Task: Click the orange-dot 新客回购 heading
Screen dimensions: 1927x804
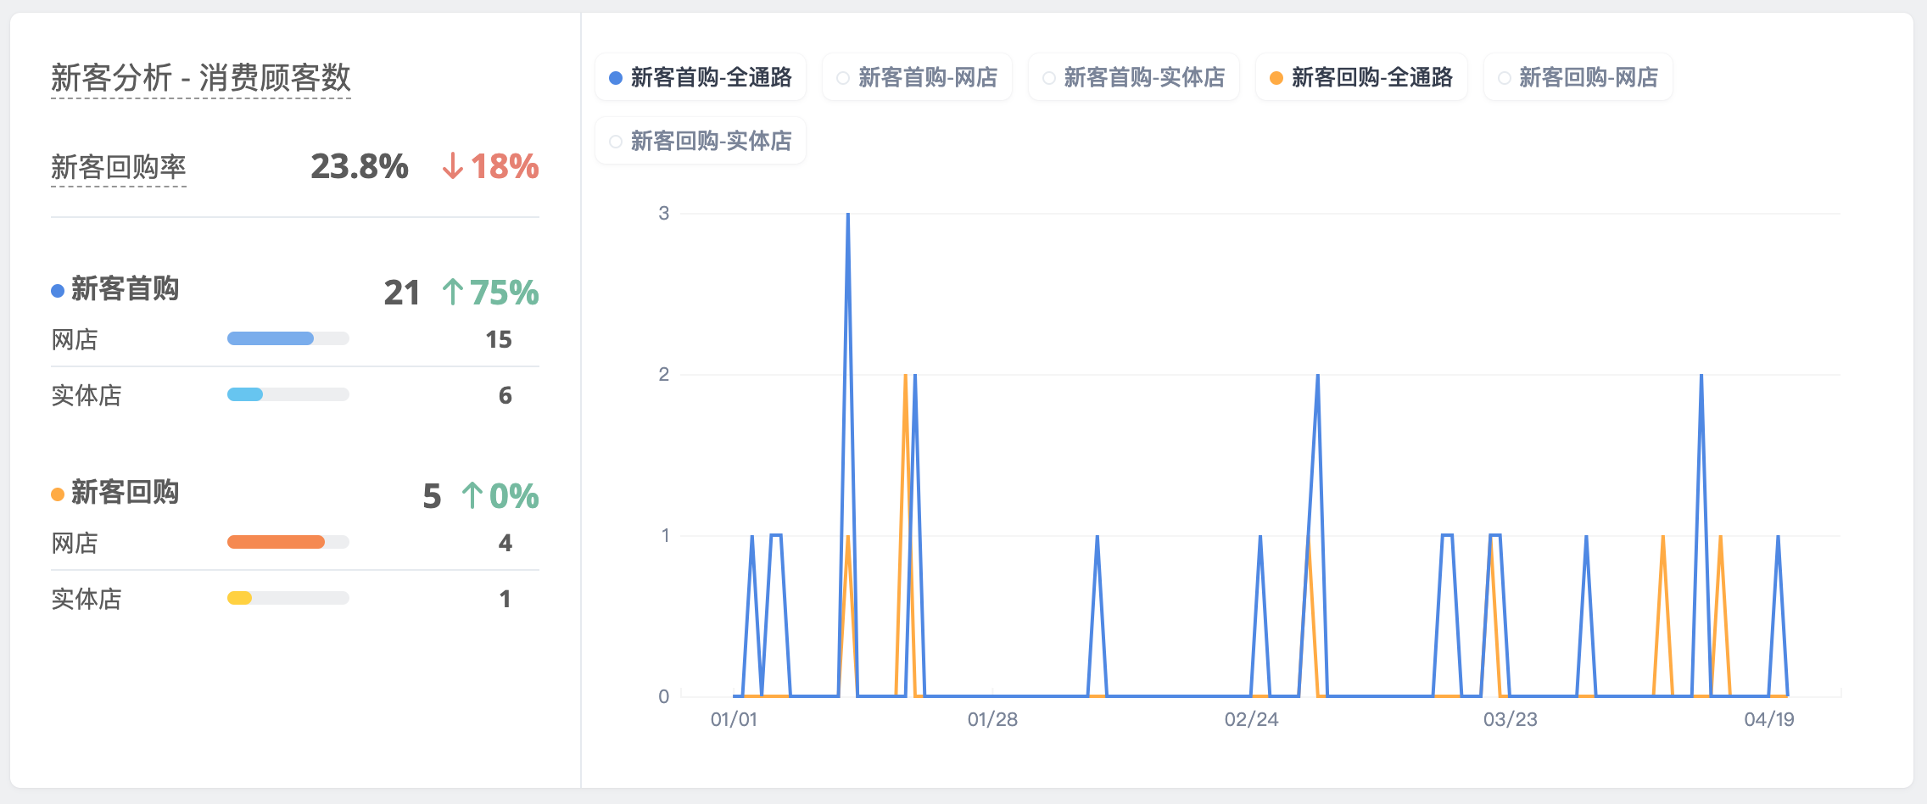Action: pyautogui.click(x=115, y=493)
